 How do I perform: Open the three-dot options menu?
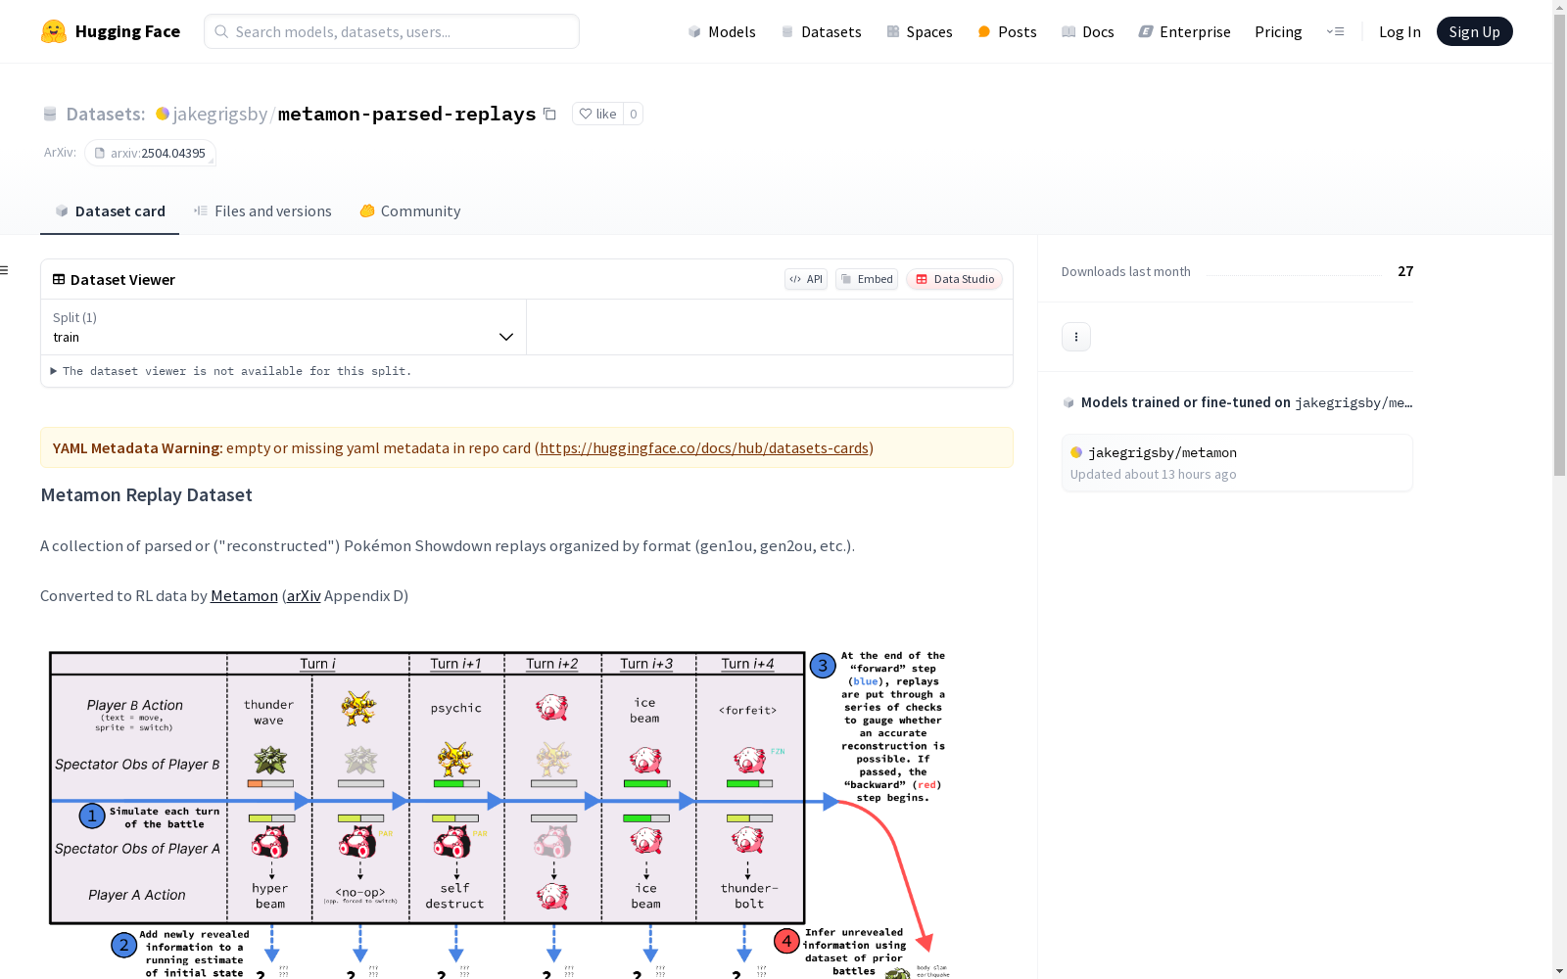[1076, 337]
